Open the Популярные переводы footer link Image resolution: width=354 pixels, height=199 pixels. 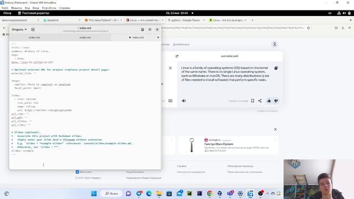click(241, 166)
